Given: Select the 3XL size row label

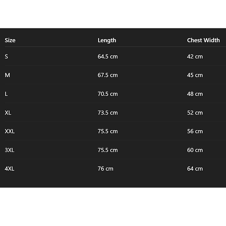Looking at the screenshot, I should (9, 150).
